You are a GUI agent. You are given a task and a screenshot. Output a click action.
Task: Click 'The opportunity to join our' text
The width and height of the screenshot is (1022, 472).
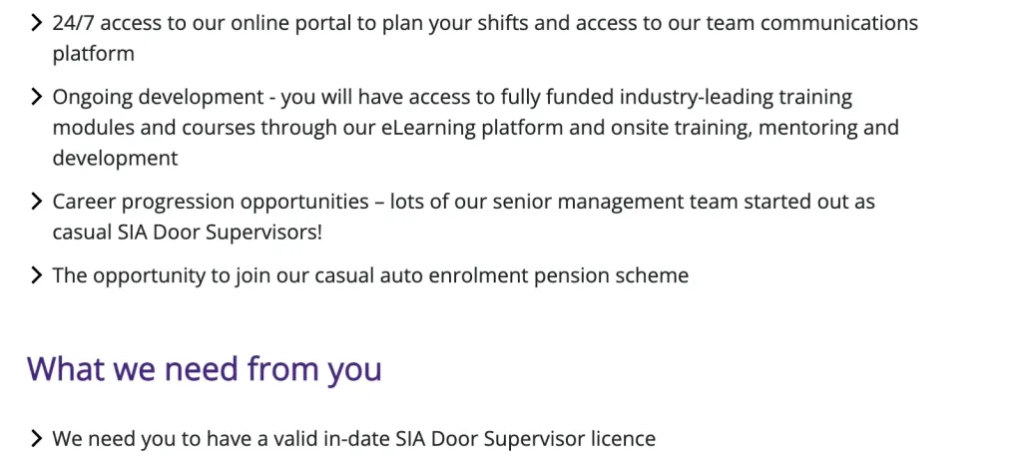tap(181, 275)
